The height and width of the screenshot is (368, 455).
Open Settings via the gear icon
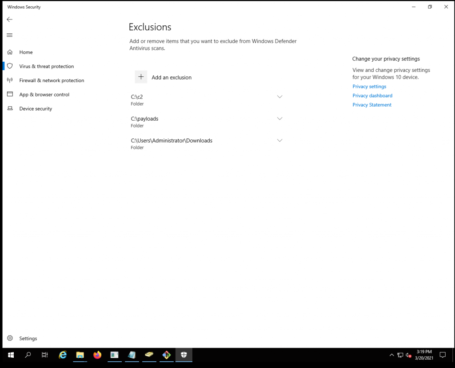point(10,338)
